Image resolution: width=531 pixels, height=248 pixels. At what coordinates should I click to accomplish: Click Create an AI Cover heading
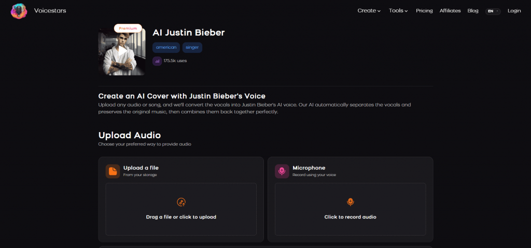(x=182, y=96)
